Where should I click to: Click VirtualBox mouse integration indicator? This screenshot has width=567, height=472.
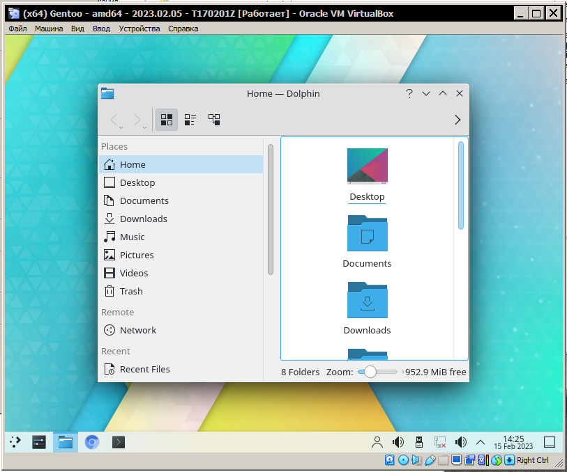click(497, 460)
